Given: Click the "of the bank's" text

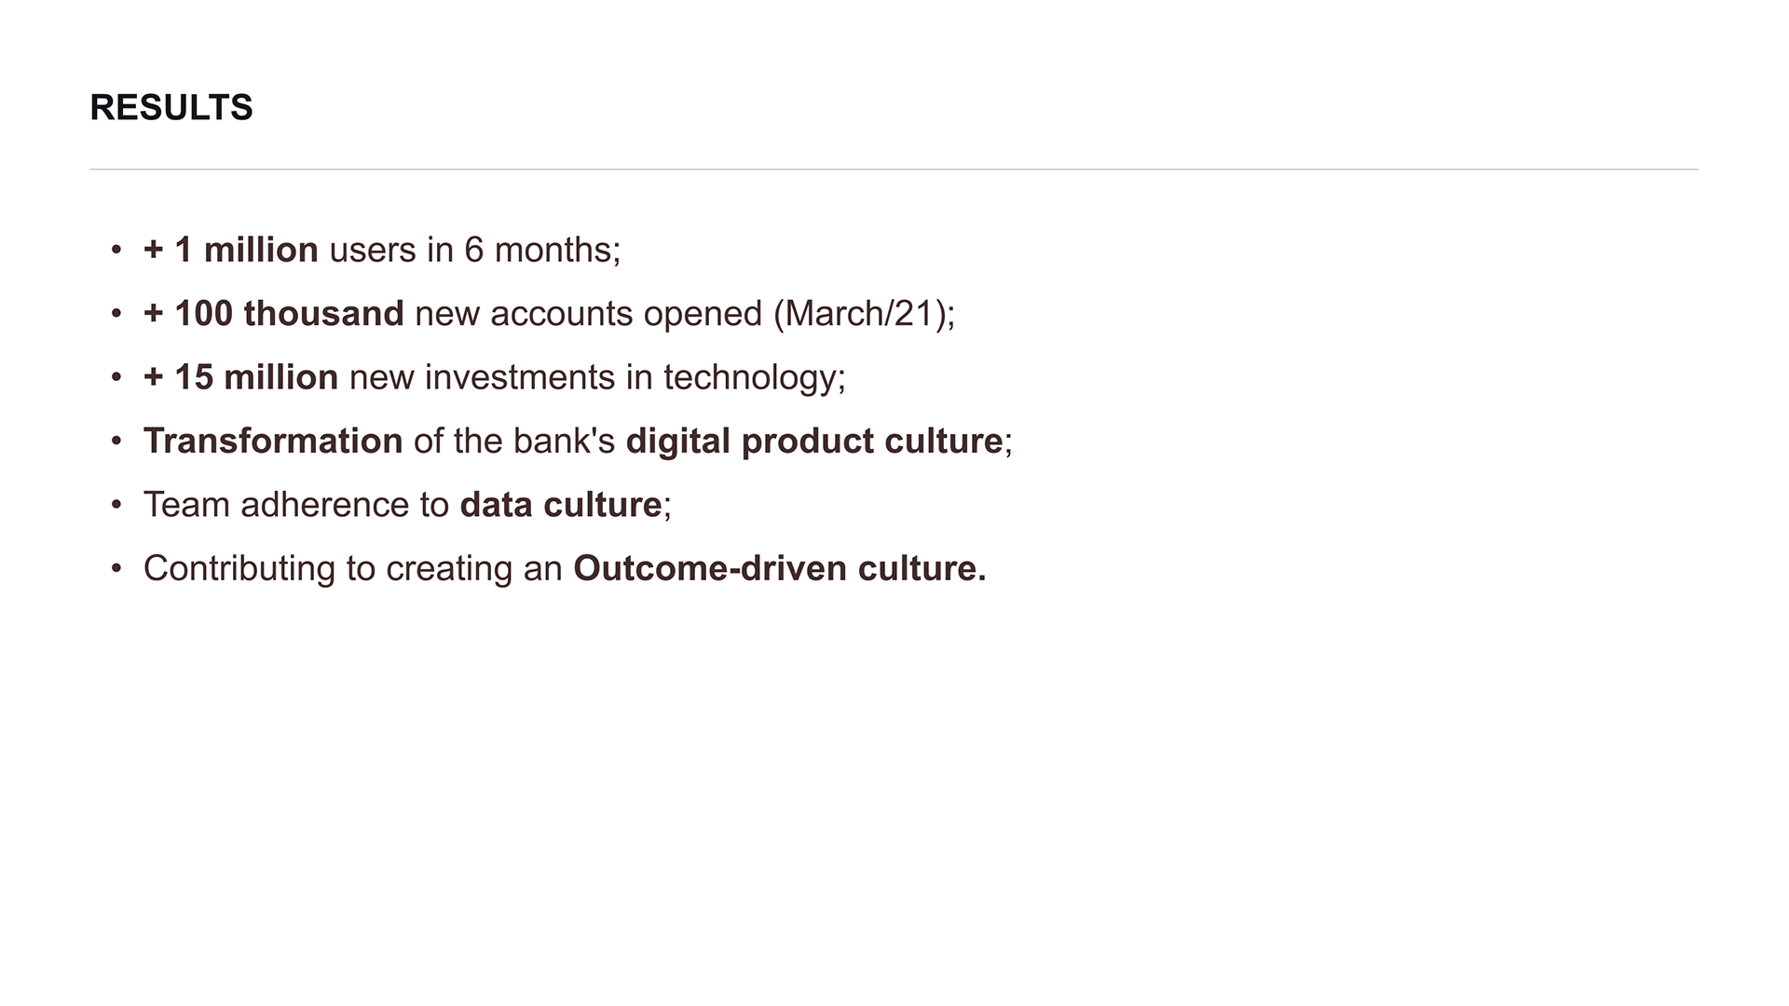Looking at the screenshot, I should [x=513, y=441].
